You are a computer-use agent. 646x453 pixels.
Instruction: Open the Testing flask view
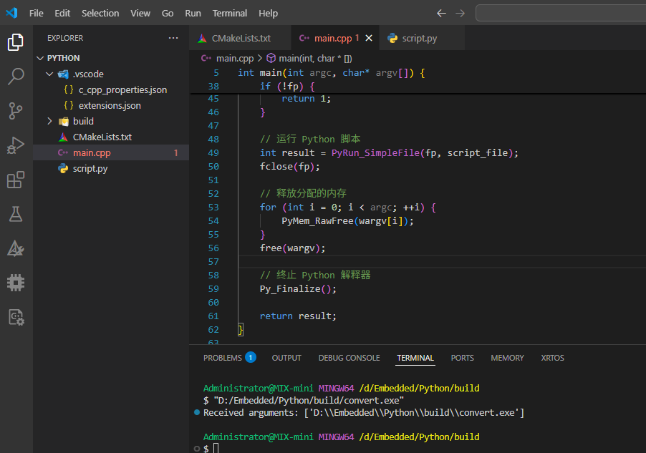click(16, 214)
